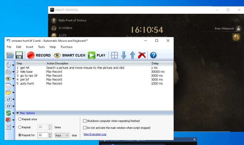
Task: Click the script document icon in sidebar
Action: pyautogui.click(x=8, y=127)
